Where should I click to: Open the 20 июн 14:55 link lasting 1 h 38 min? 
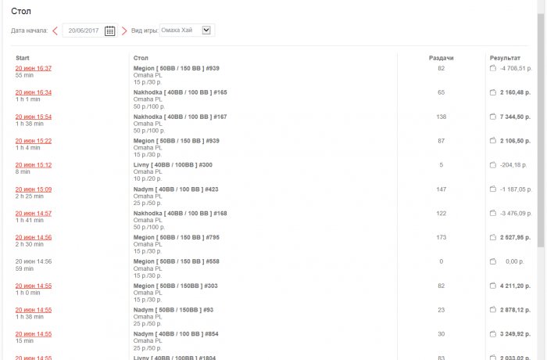coord(34,310)
